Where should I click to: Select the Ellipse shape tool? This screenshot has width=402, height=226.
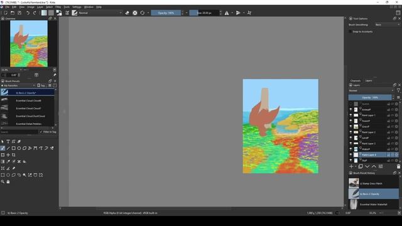click(19, 148)
